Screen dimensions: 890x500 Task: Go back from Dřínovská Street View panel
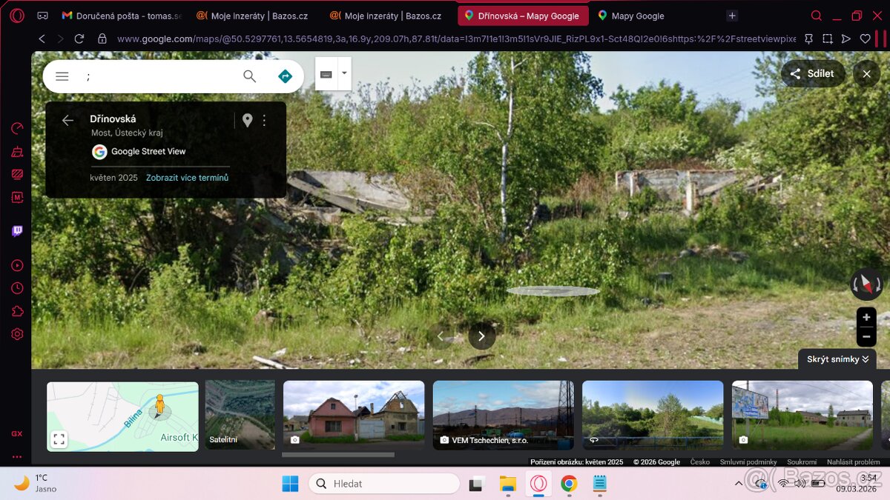tap(67, 120)
